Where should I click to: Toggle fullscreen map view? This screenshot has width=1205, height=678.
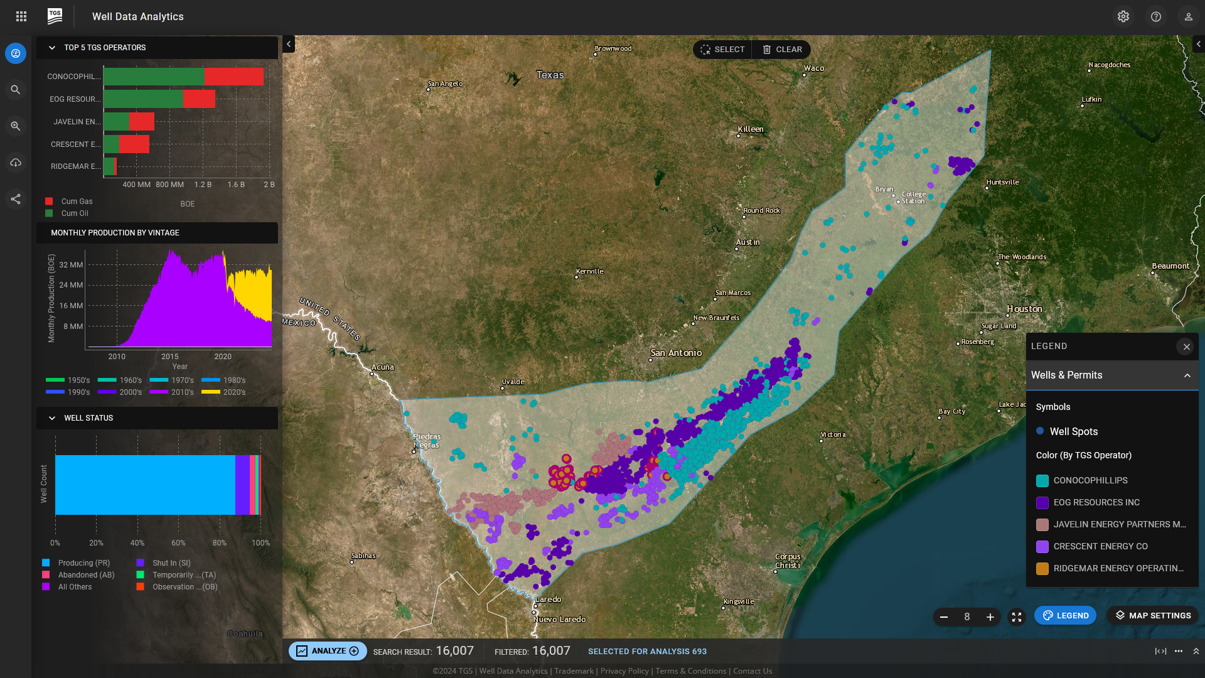pos(1017,617)
